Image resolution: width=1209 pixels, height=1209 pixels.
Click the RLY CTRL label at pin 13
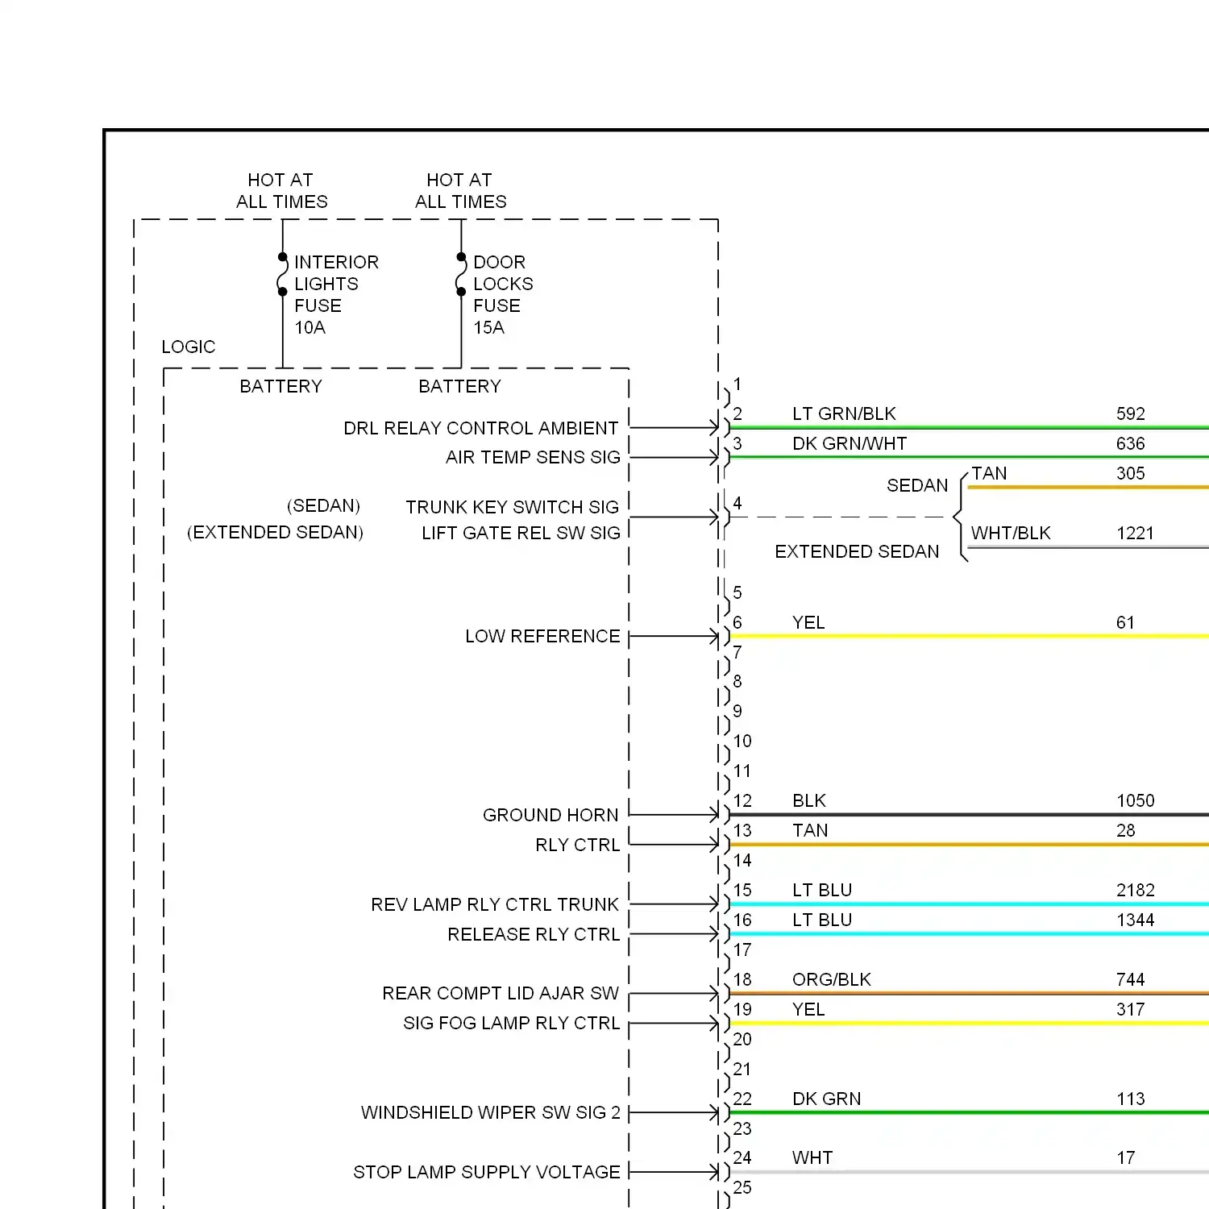coord(578,845)
